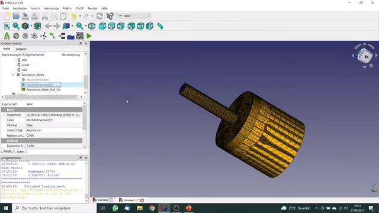Click the navigation cube in the 3D view
Viewport: 379px width, 213px height.
click(x=365, y=56)
